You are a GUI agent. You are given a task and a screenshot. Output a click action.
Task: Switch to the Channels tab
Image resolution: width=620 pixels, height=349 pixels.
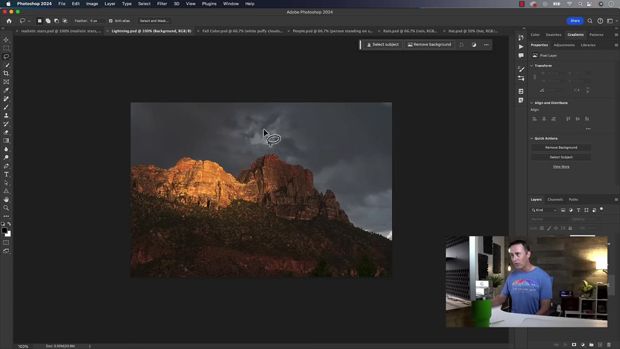555,199
